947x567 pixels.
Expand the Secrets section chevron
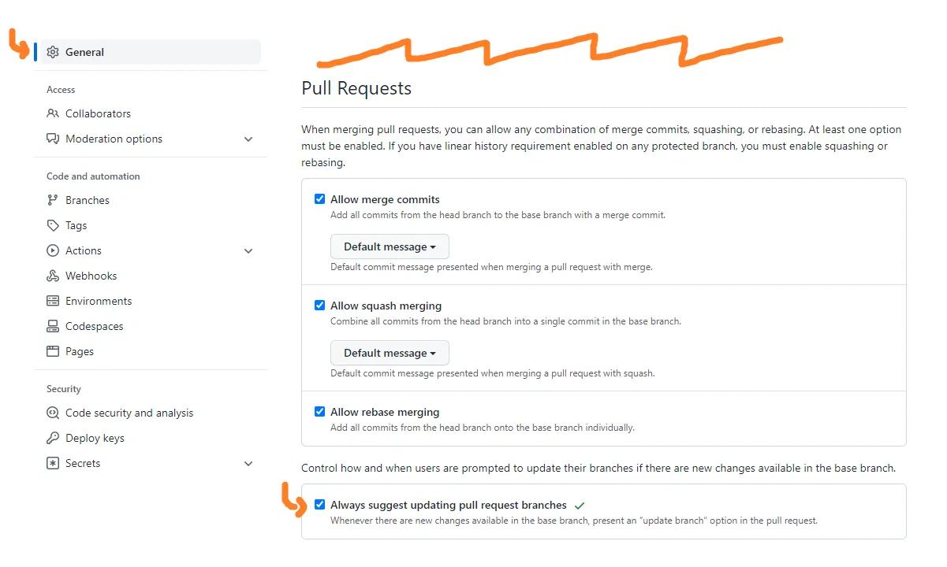(x=248, y=463)
